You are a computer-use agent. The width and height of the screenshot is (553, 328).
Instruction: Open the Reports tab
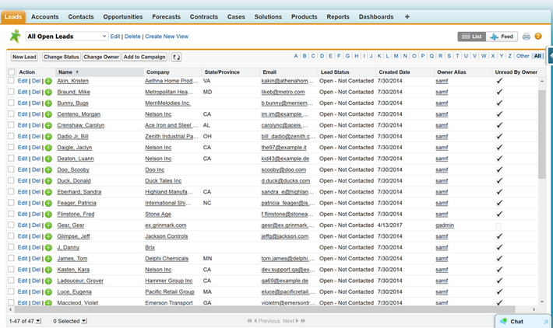[338, 16]
